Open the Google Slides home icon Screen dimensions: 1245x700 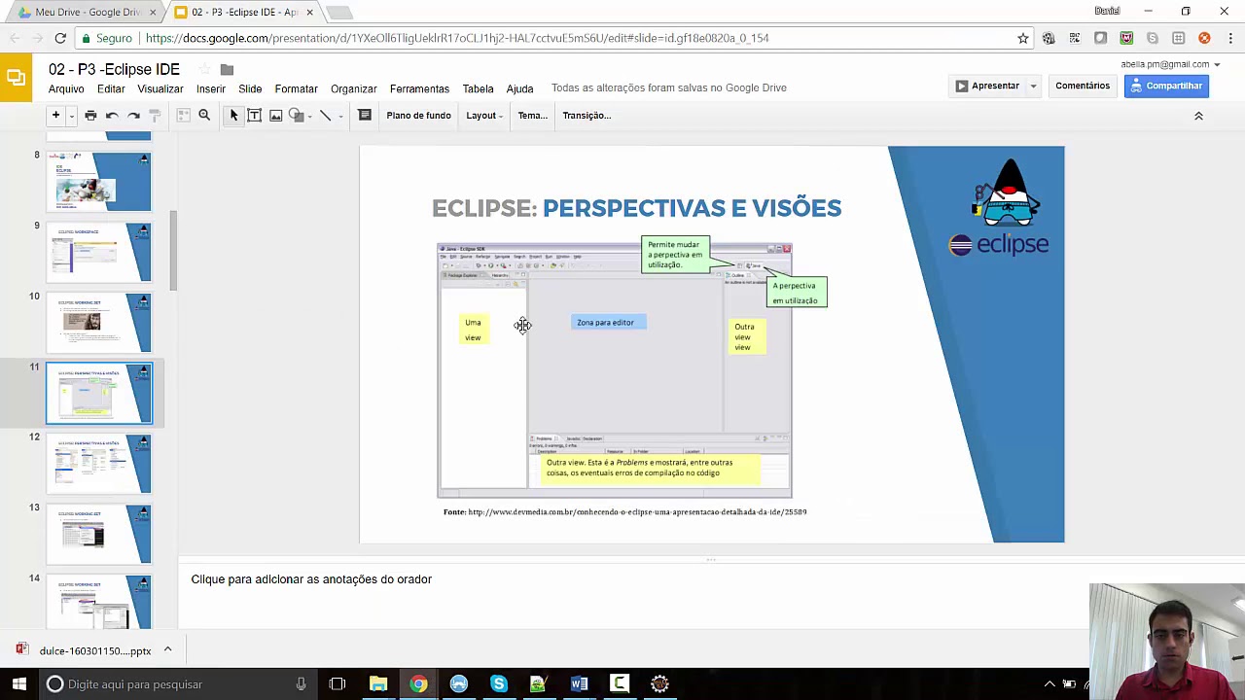tap(16, 78)
